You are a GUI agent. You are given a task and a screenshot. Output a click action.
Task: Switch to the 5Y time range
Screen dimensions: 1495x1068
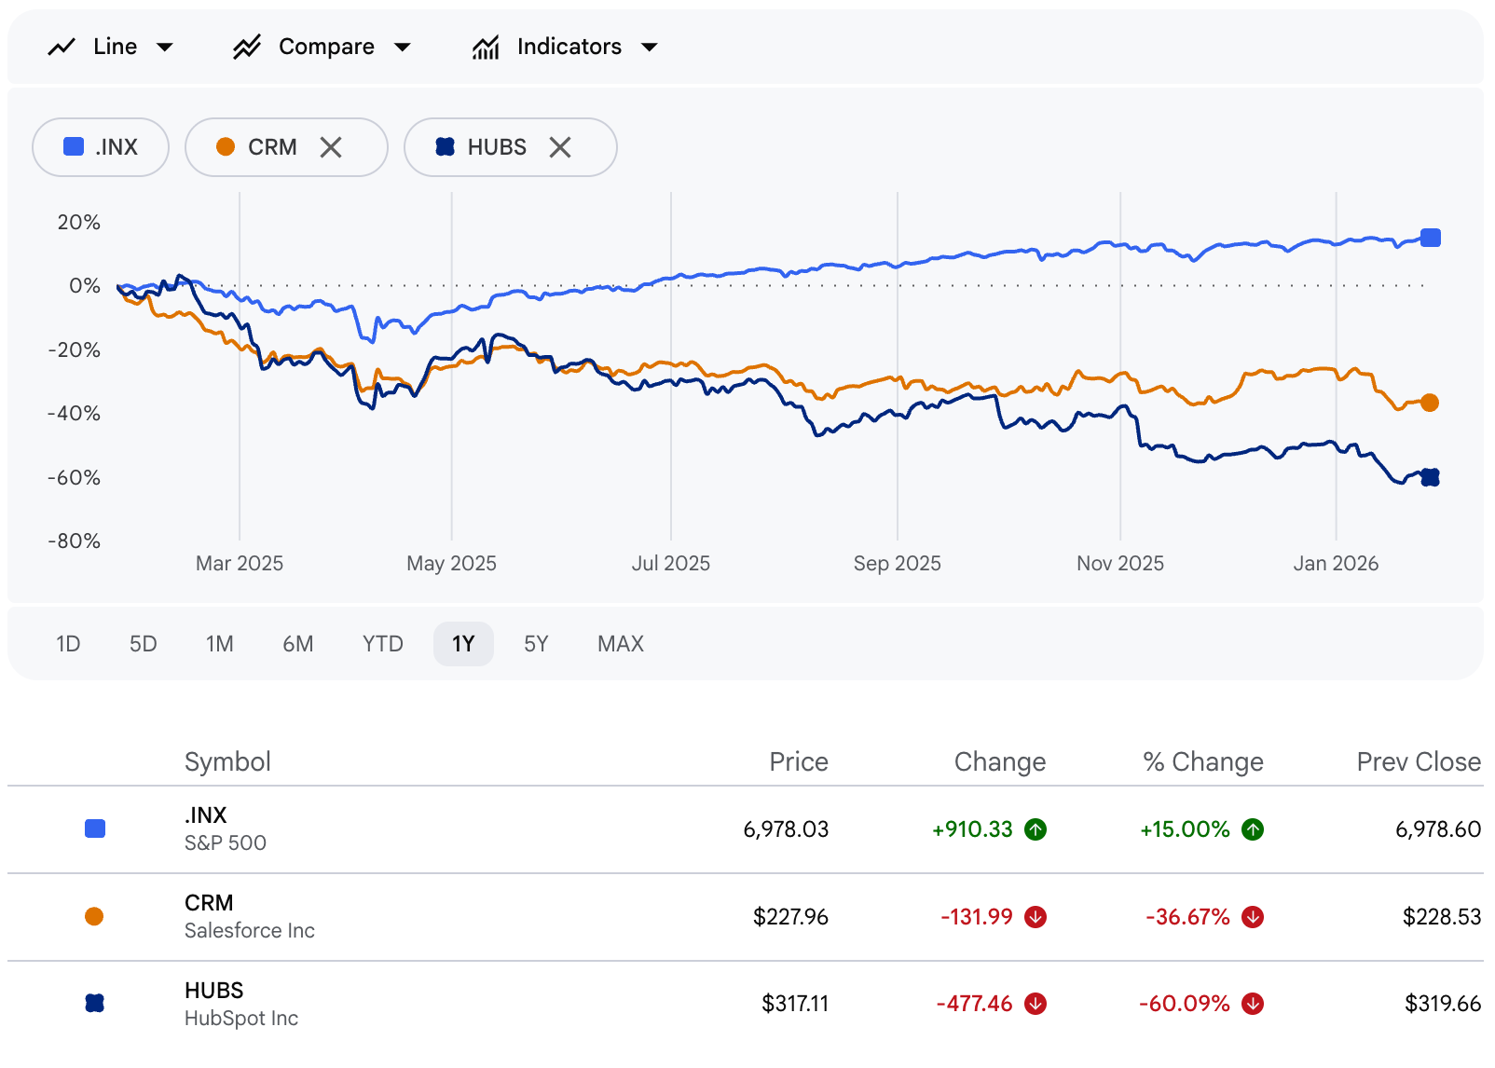click(x=536, y=644)
